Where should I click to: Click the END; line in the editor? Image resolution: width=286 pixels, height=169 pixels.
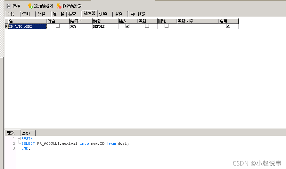coord(26,148)
